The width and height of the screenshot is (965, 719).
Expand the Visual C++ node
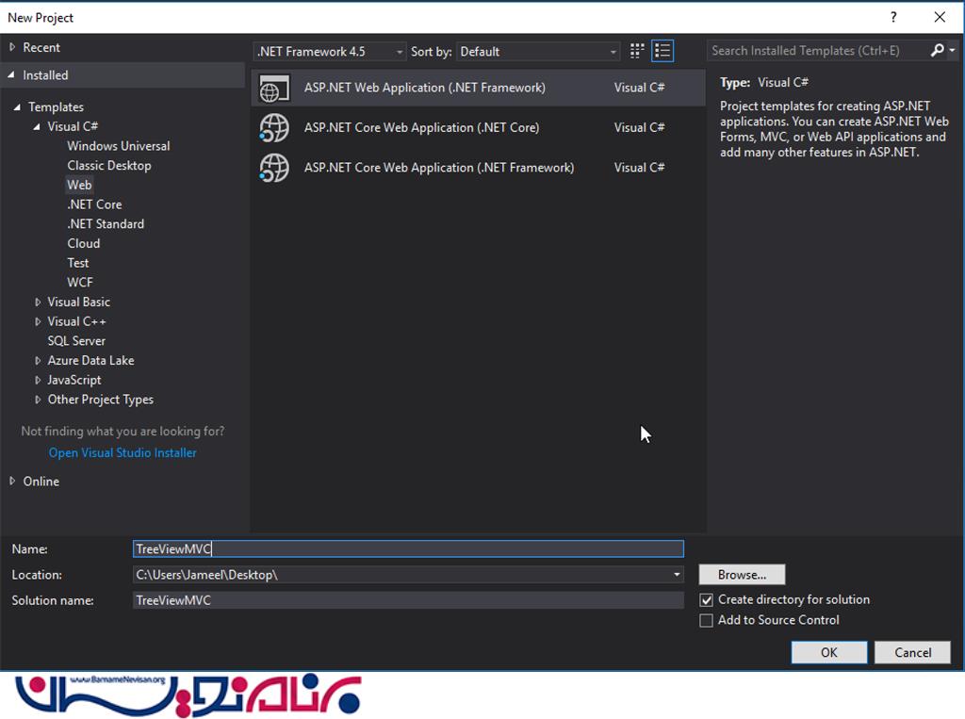pos(38,322)
